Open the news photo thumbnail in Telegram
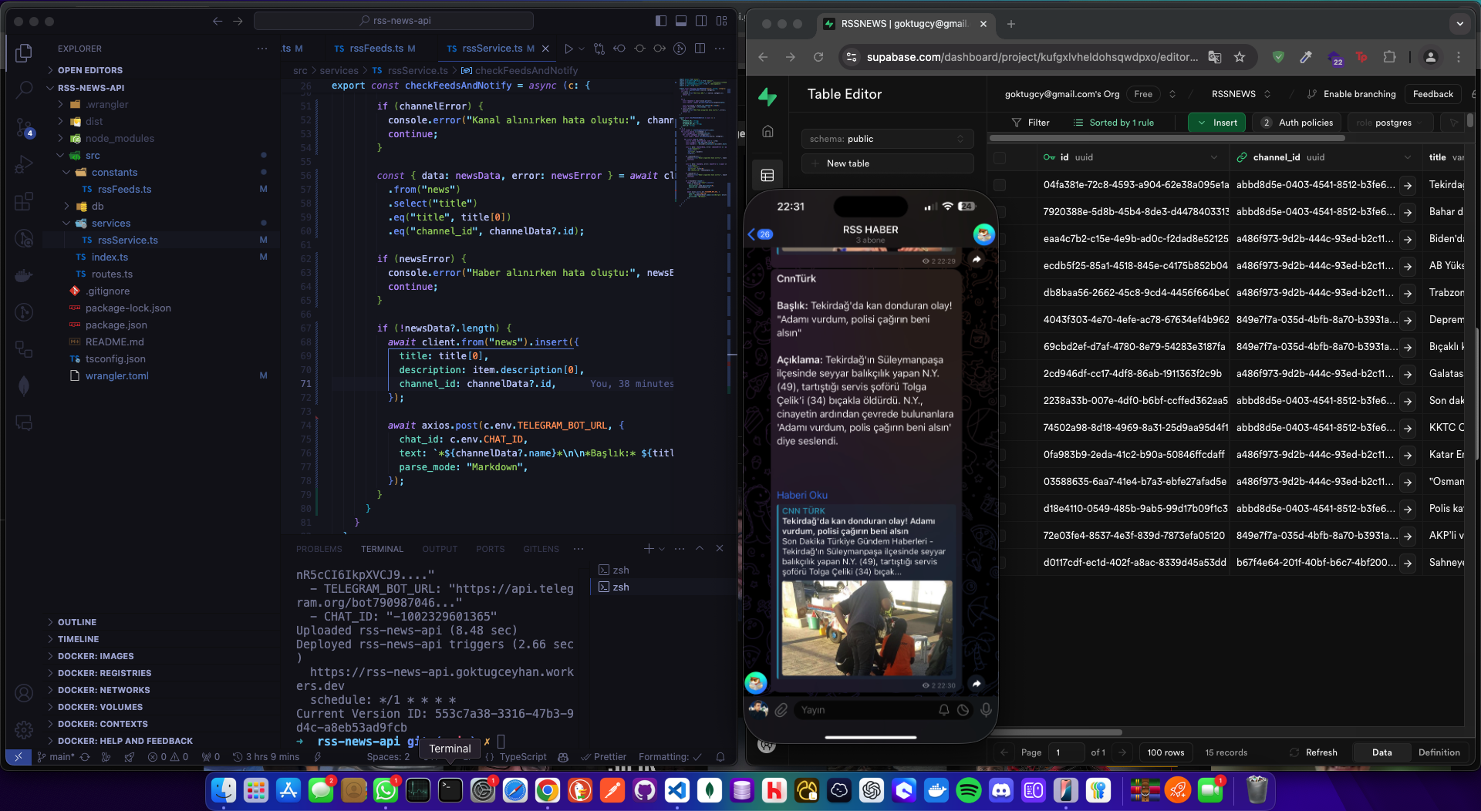 coord(866,628)
